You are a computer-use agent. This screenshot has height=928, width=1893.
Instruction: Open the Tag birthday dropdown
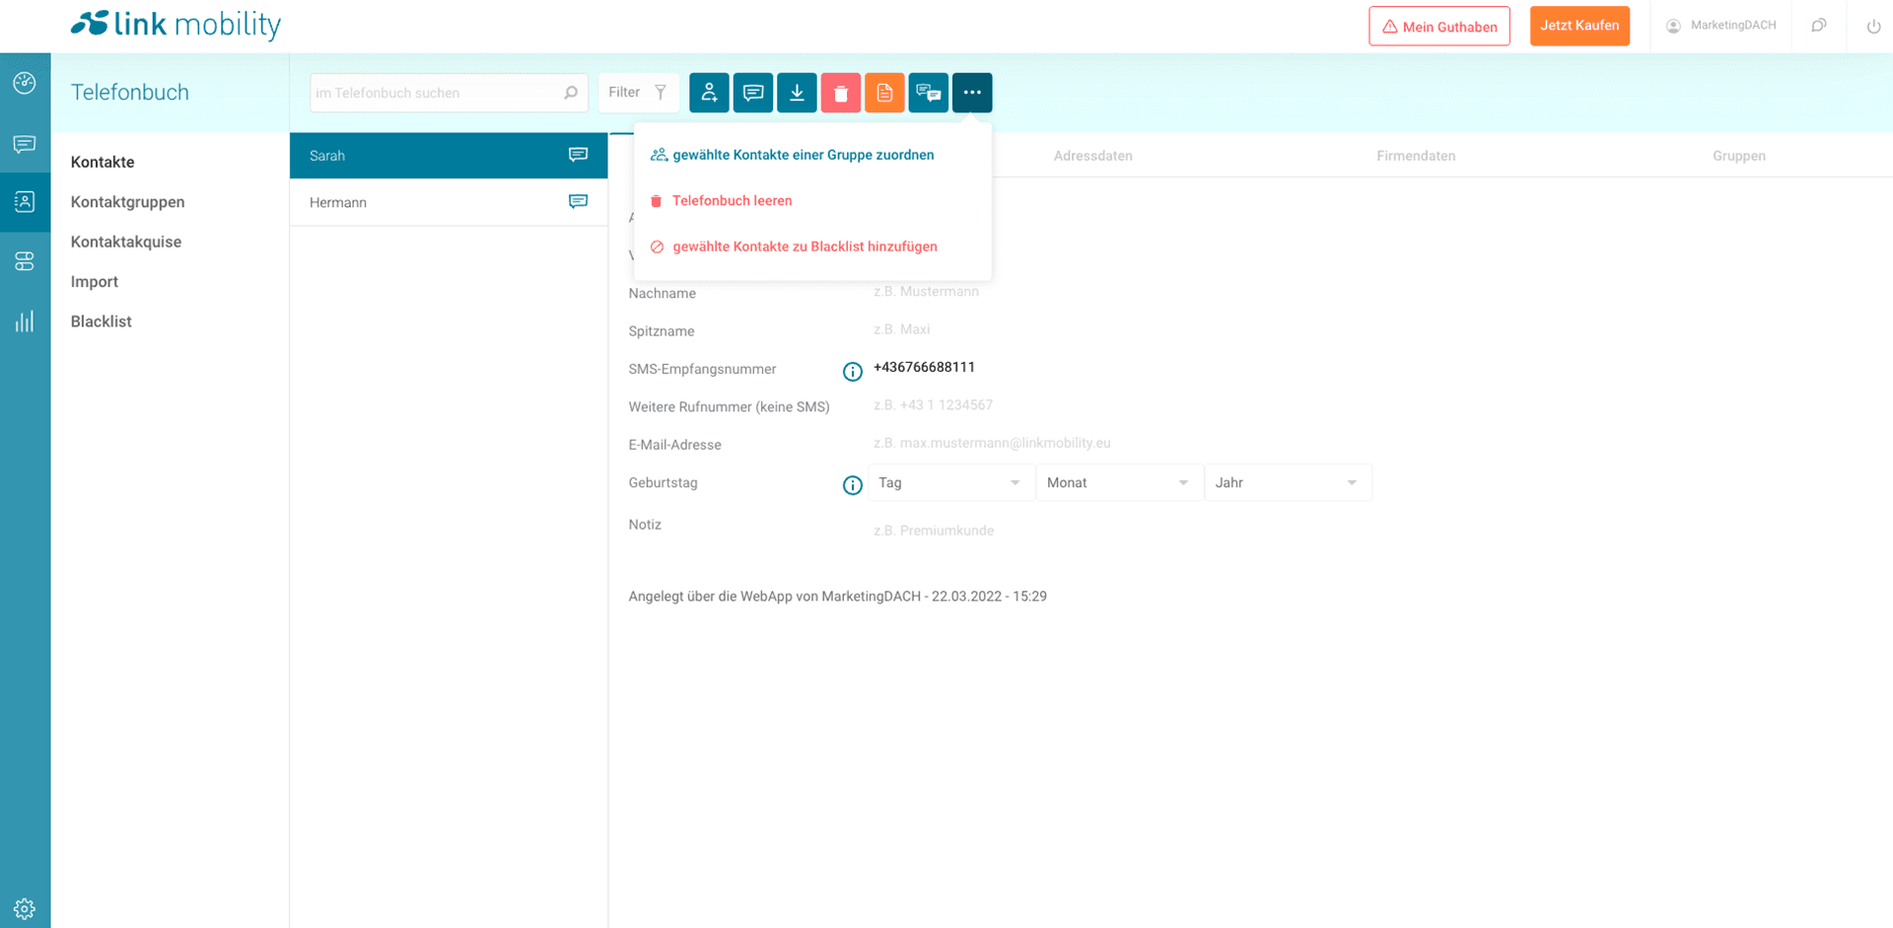(x=950, y=483)
